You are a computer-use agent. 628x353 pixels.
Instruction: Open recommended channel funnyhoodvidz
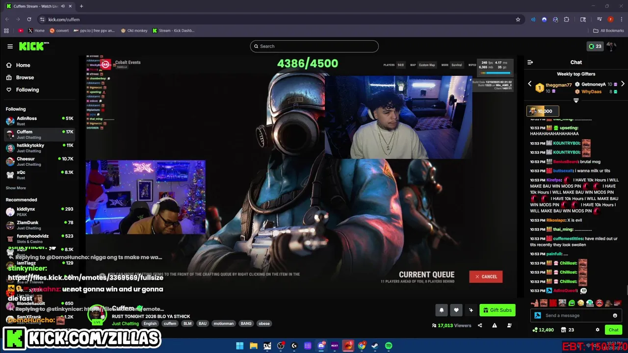click(x=39, y=239)
